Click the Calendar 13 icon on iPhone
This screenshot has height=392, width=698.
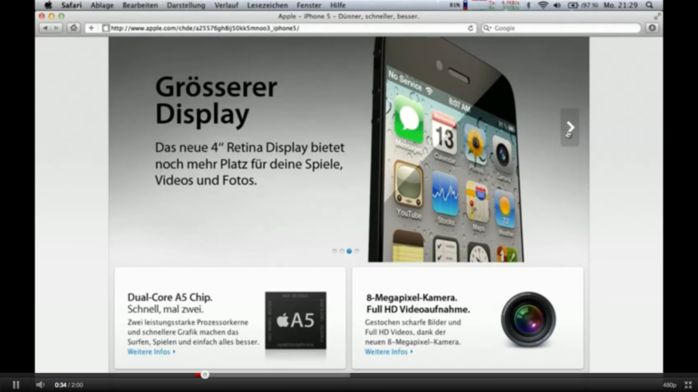tap(444, 134)
